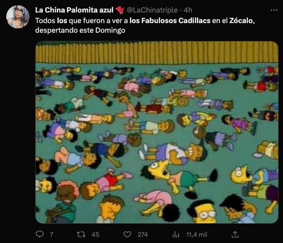The image size is (283, 243).
Task: Click the retweet icon
Action: 81,234
